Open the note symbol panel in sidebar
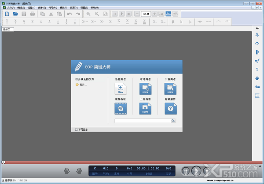264x184 pixels. 257,35
